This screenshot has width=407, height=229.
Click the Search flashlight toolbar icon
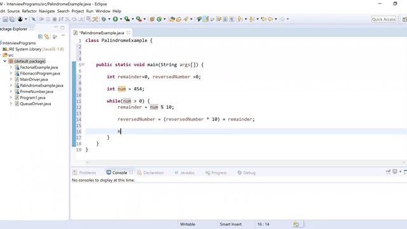coord(186,19)
